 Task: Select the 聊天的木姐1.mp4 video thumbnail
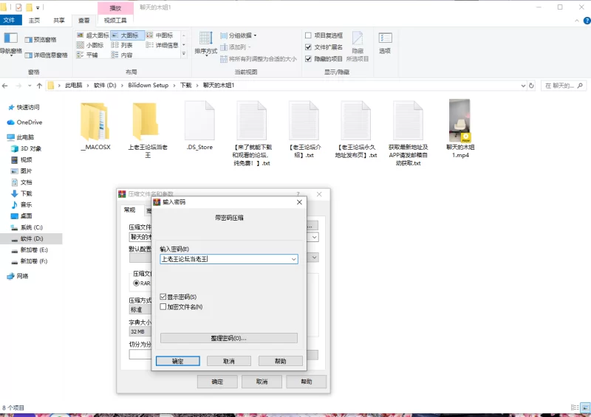pos(460,121)
